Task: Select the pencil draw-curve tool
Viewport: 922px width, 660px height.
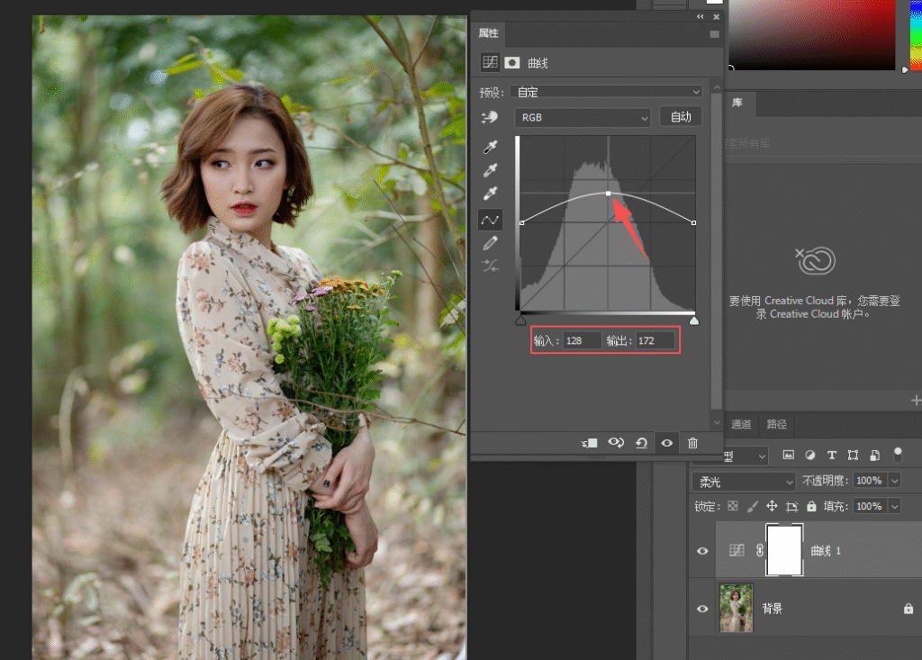Action: (x=490, y=243)
